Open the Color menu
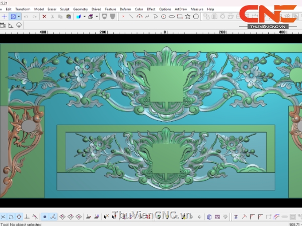The width and height of the screenshot is (302, 226). click(x=139, y=9)
